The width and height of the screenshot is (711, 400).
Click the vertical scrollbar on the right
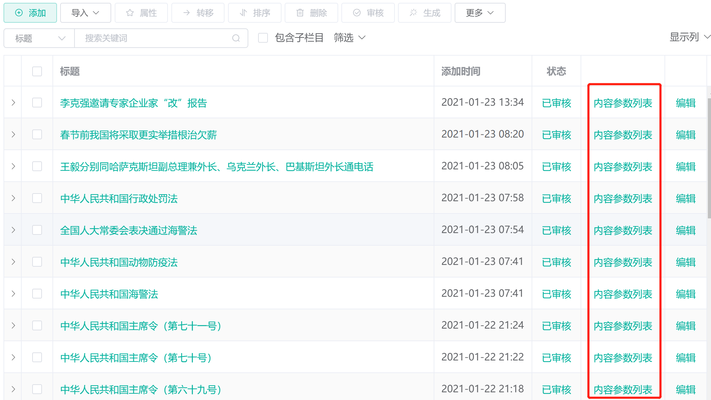(x=709, y=157)
